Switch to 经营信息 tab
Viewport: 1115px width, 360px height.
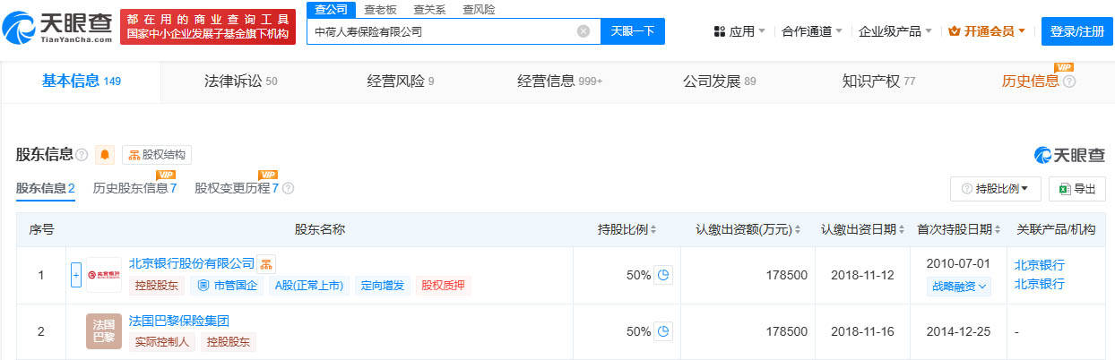[560, 81]
